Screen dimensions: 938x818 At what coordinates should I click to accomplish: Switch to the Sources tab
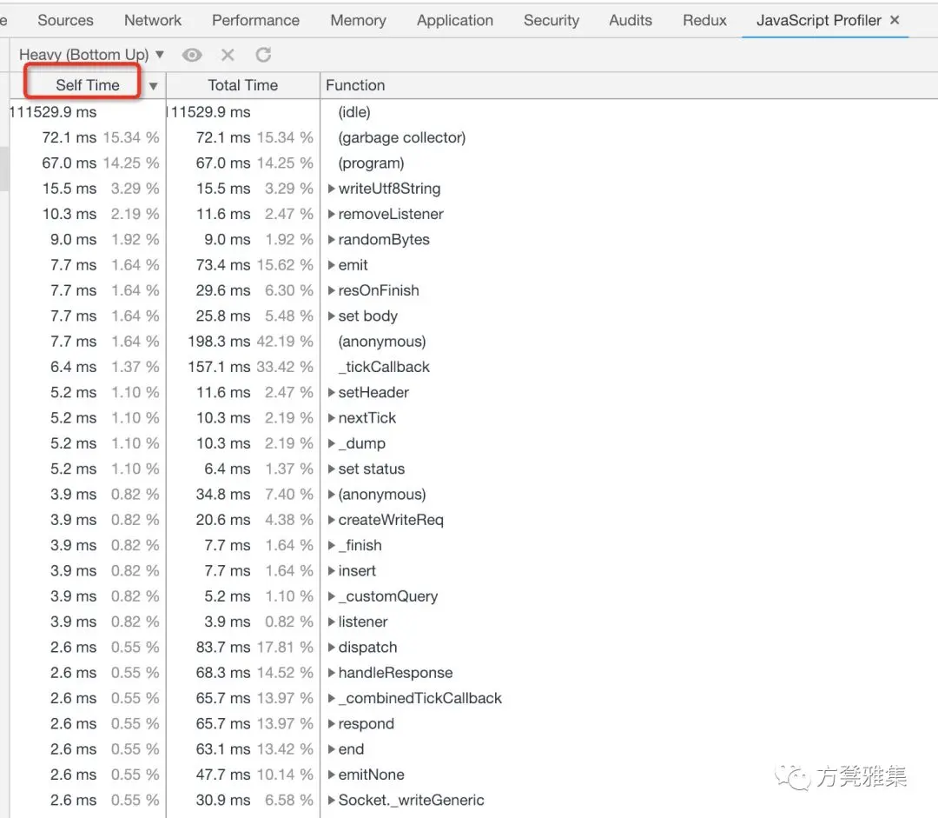(x=66, y=20)
